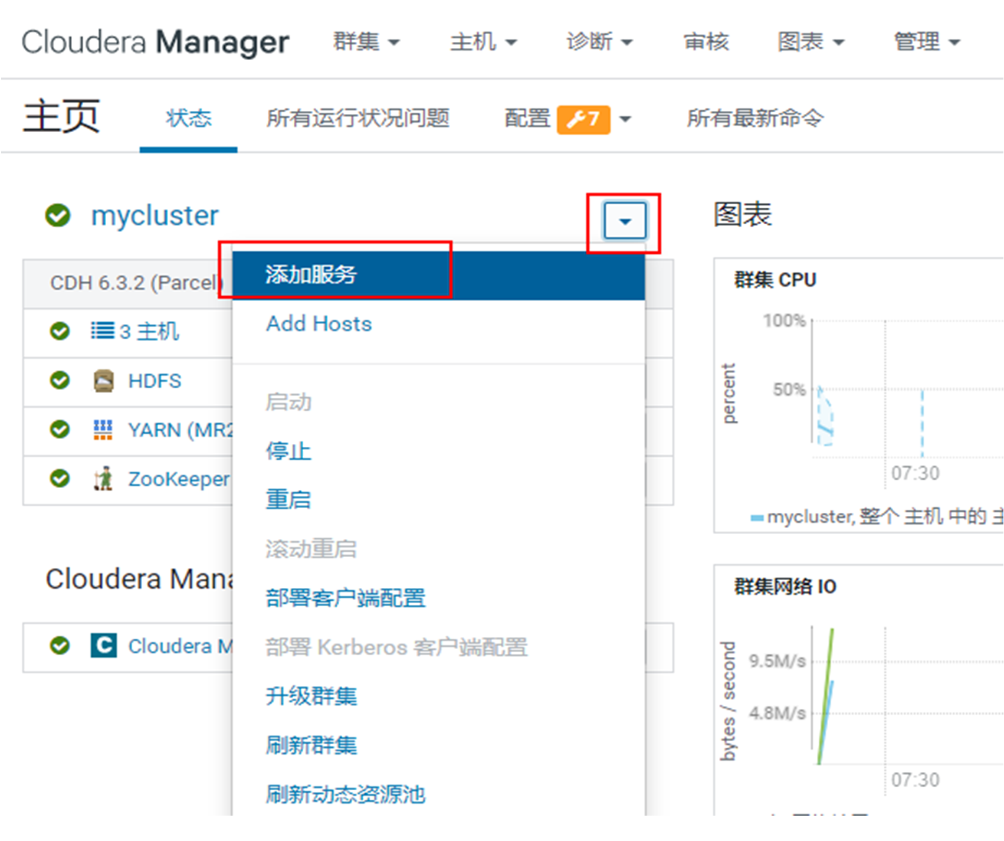The width and height of the screenshot is (1004, 841).
Task: Open the 群集 top navigation dropdown
Action: tap(366, 42)
